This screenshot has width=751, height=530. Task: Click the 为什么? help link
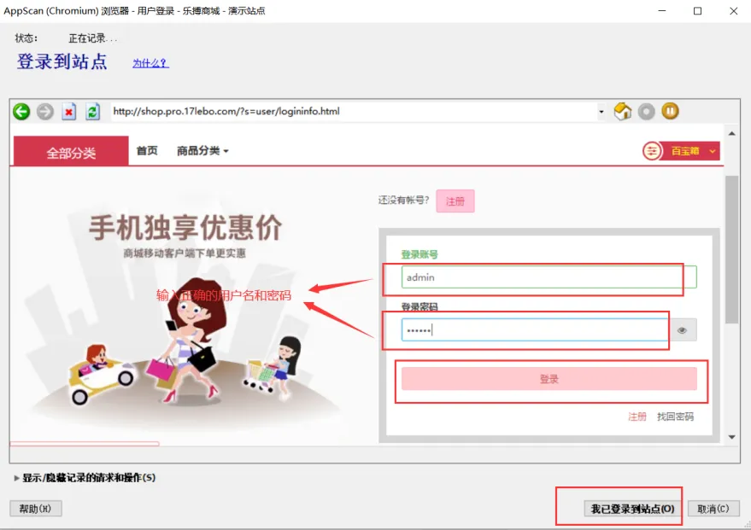[150, 63]
